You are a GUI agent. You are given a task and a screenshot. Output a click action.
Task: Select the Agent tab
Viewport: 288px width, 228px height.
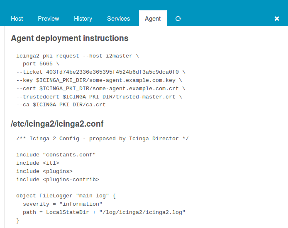[x=153, y=19]
